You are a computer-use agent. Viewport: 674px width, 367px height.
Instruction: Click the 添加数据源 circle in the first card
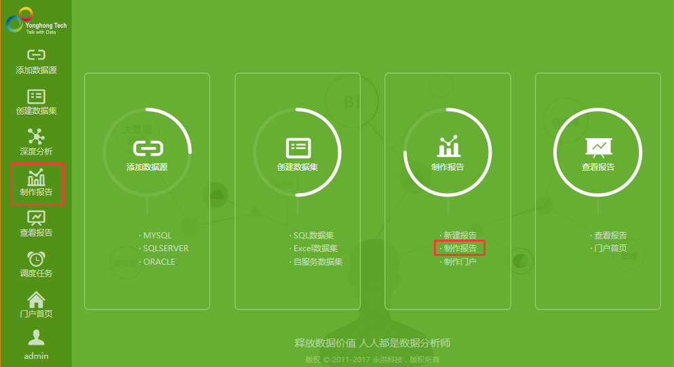(147, 152)
